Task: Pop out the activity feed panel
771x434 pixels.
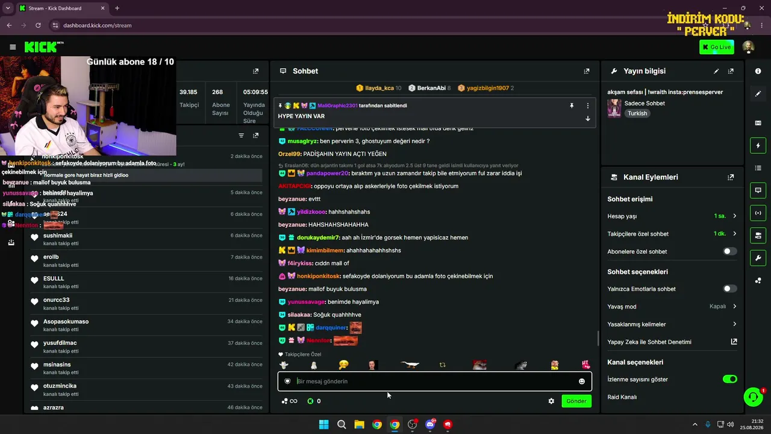Action: (256, 136)
